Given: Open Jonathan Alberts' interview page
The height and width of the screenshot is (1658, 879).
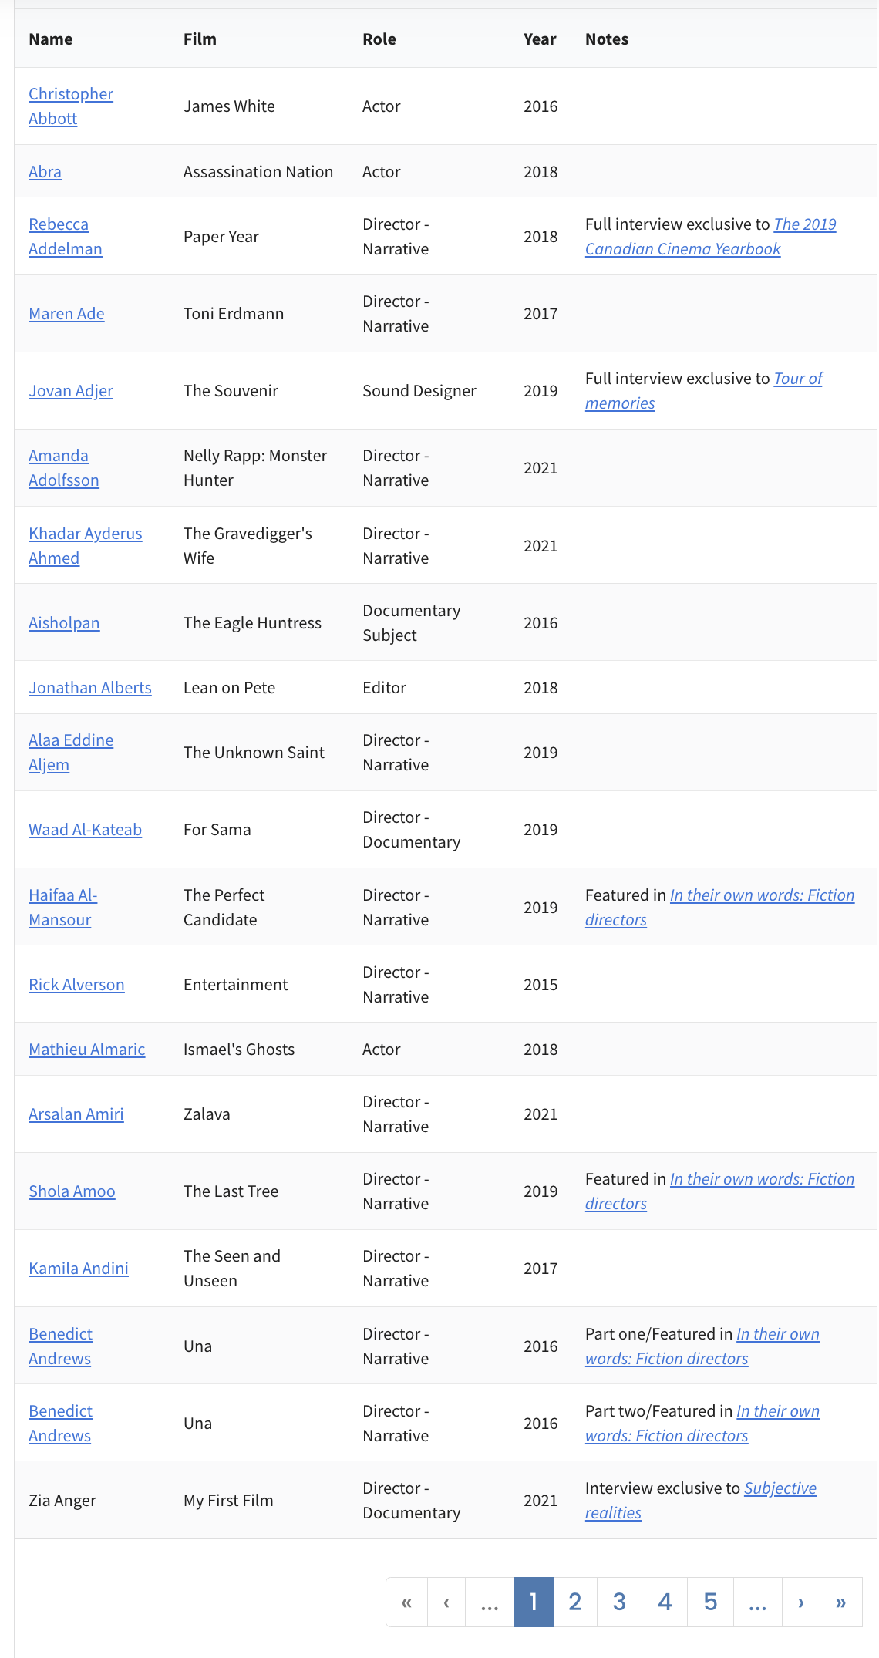Looking at the screenshot, I should tap(89, 688).
